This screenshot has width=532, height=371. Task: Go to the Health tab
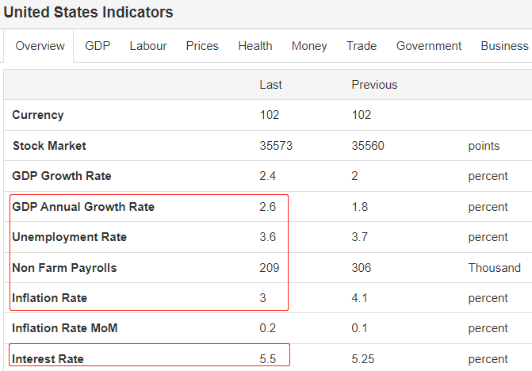coord(255,46)
